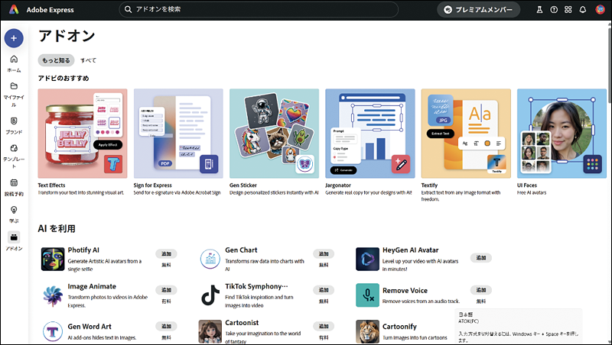Click the Text Effects caption title
Screen dimensions: 612x345
[x=51, y=185]
